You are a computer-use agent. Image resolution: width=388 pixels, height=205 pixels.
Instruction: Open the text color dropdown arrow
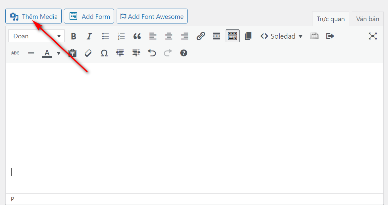pos(59,53)
